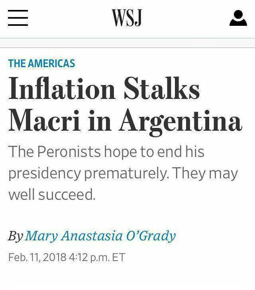Click the headline word "Inflation"

point(62,89)
